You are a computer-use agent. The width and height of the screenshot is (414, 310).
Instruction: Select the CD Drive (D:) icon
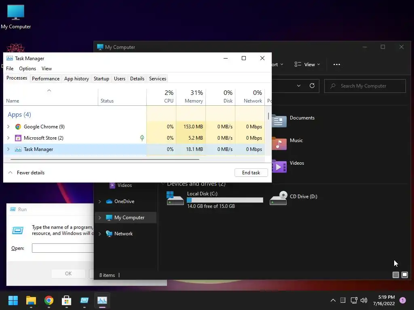[278, 198]
